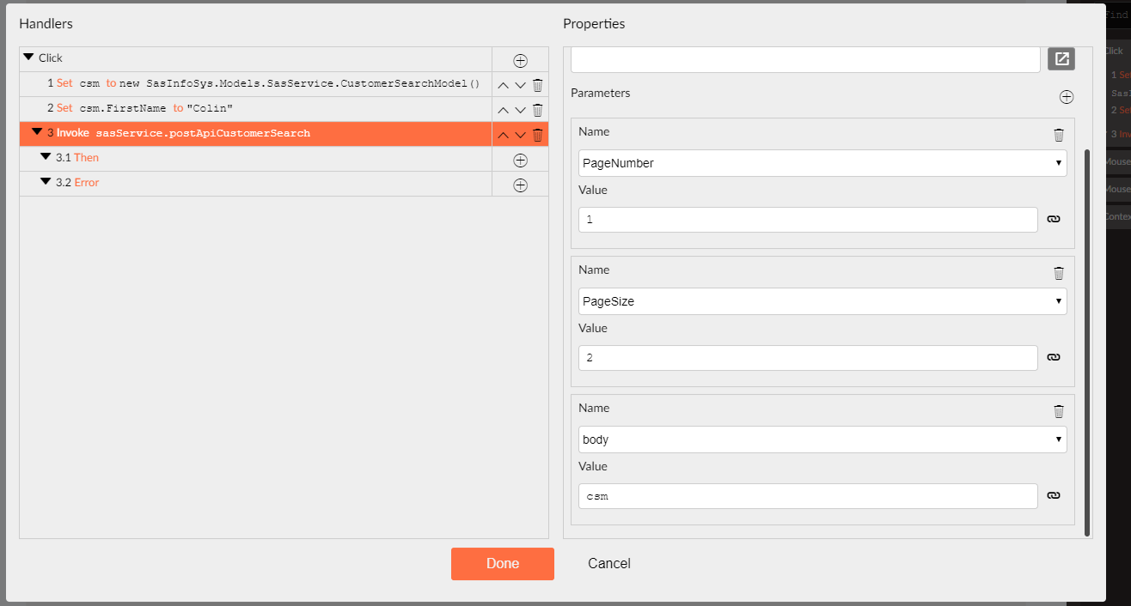Delete the Invoke postApiCustomerSearch handler
The height and width of the screenshot is (606, 1131).
[x=537, y=135]
